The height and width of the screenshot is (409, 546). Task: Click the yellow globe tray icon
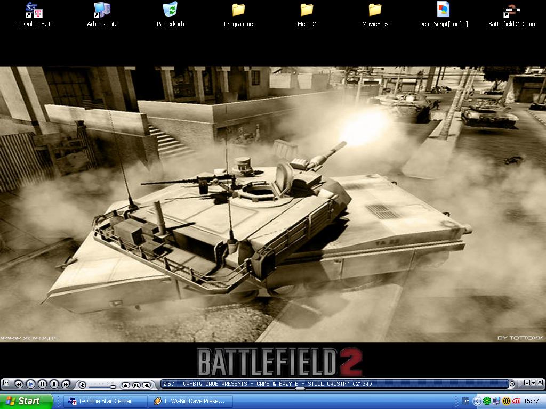click(507, 401)
